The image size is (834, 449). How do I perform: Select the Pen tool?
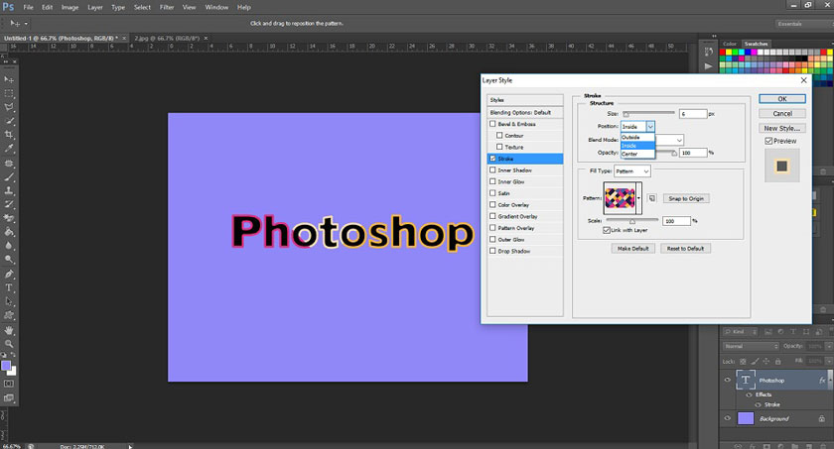(9, 274)
